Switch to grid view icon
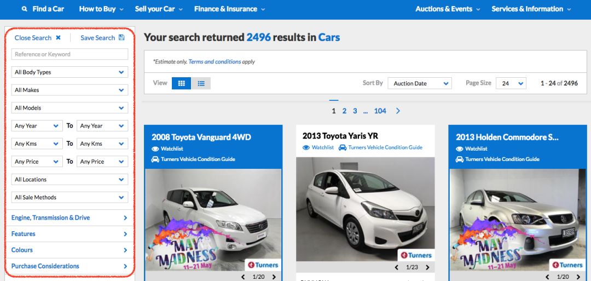Screen dimensions: 591x281 point(181,83)
